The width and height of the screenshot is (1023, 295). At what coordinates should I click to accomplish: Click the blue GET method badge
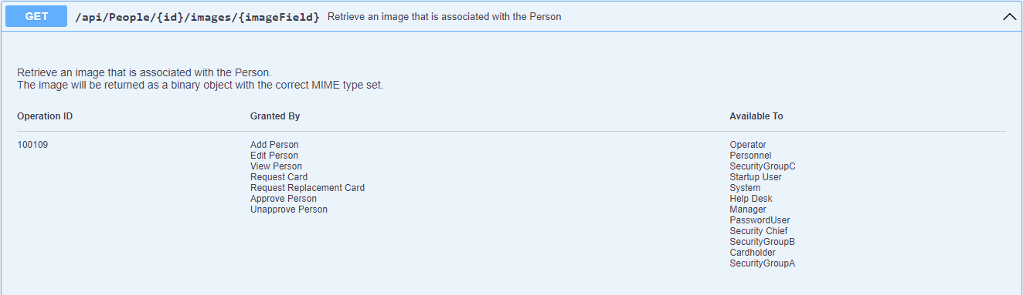[36, 16]
